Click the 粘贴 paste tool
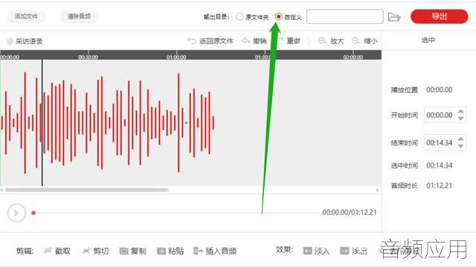The height and width of the screenshot is (267, 476). pyautogui.click(x=170, y=251)
